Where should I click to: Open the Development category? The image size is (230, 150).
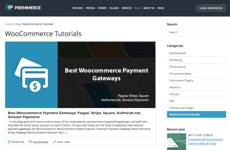[196, 53]
